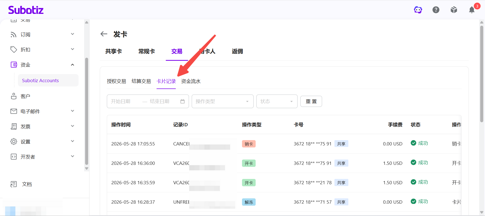Click the 手续费 column header
The width and height of the screenshot is (485, 216).
(395, 125)
